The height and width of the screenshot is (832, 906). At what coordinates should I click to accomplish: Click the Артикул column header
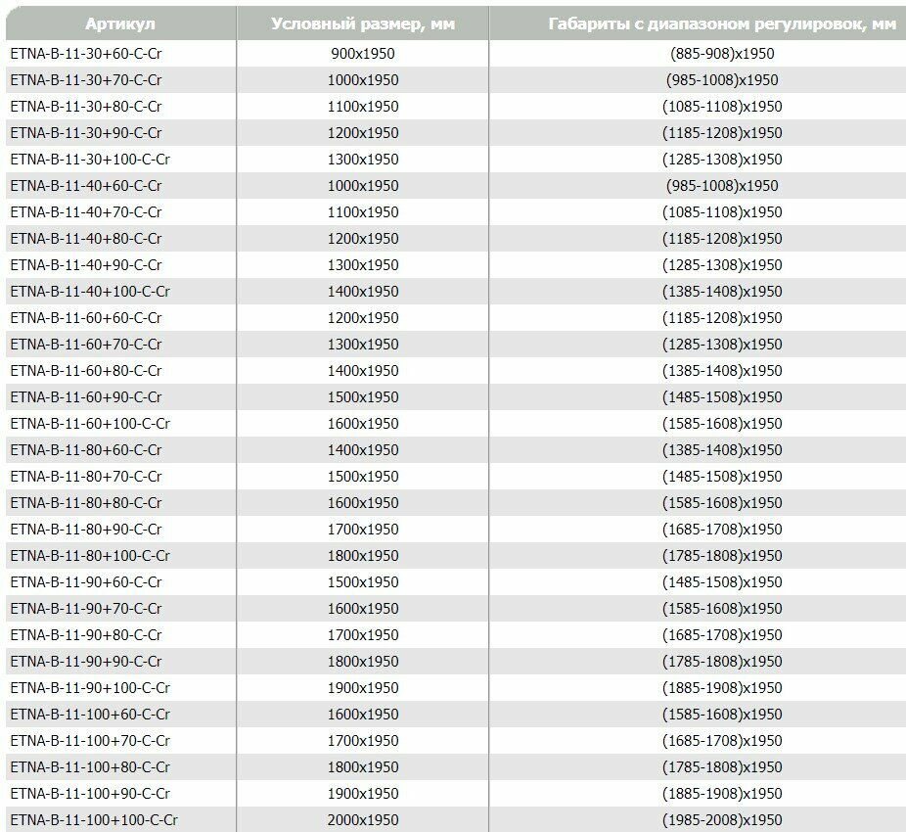[x=120, y=23]
